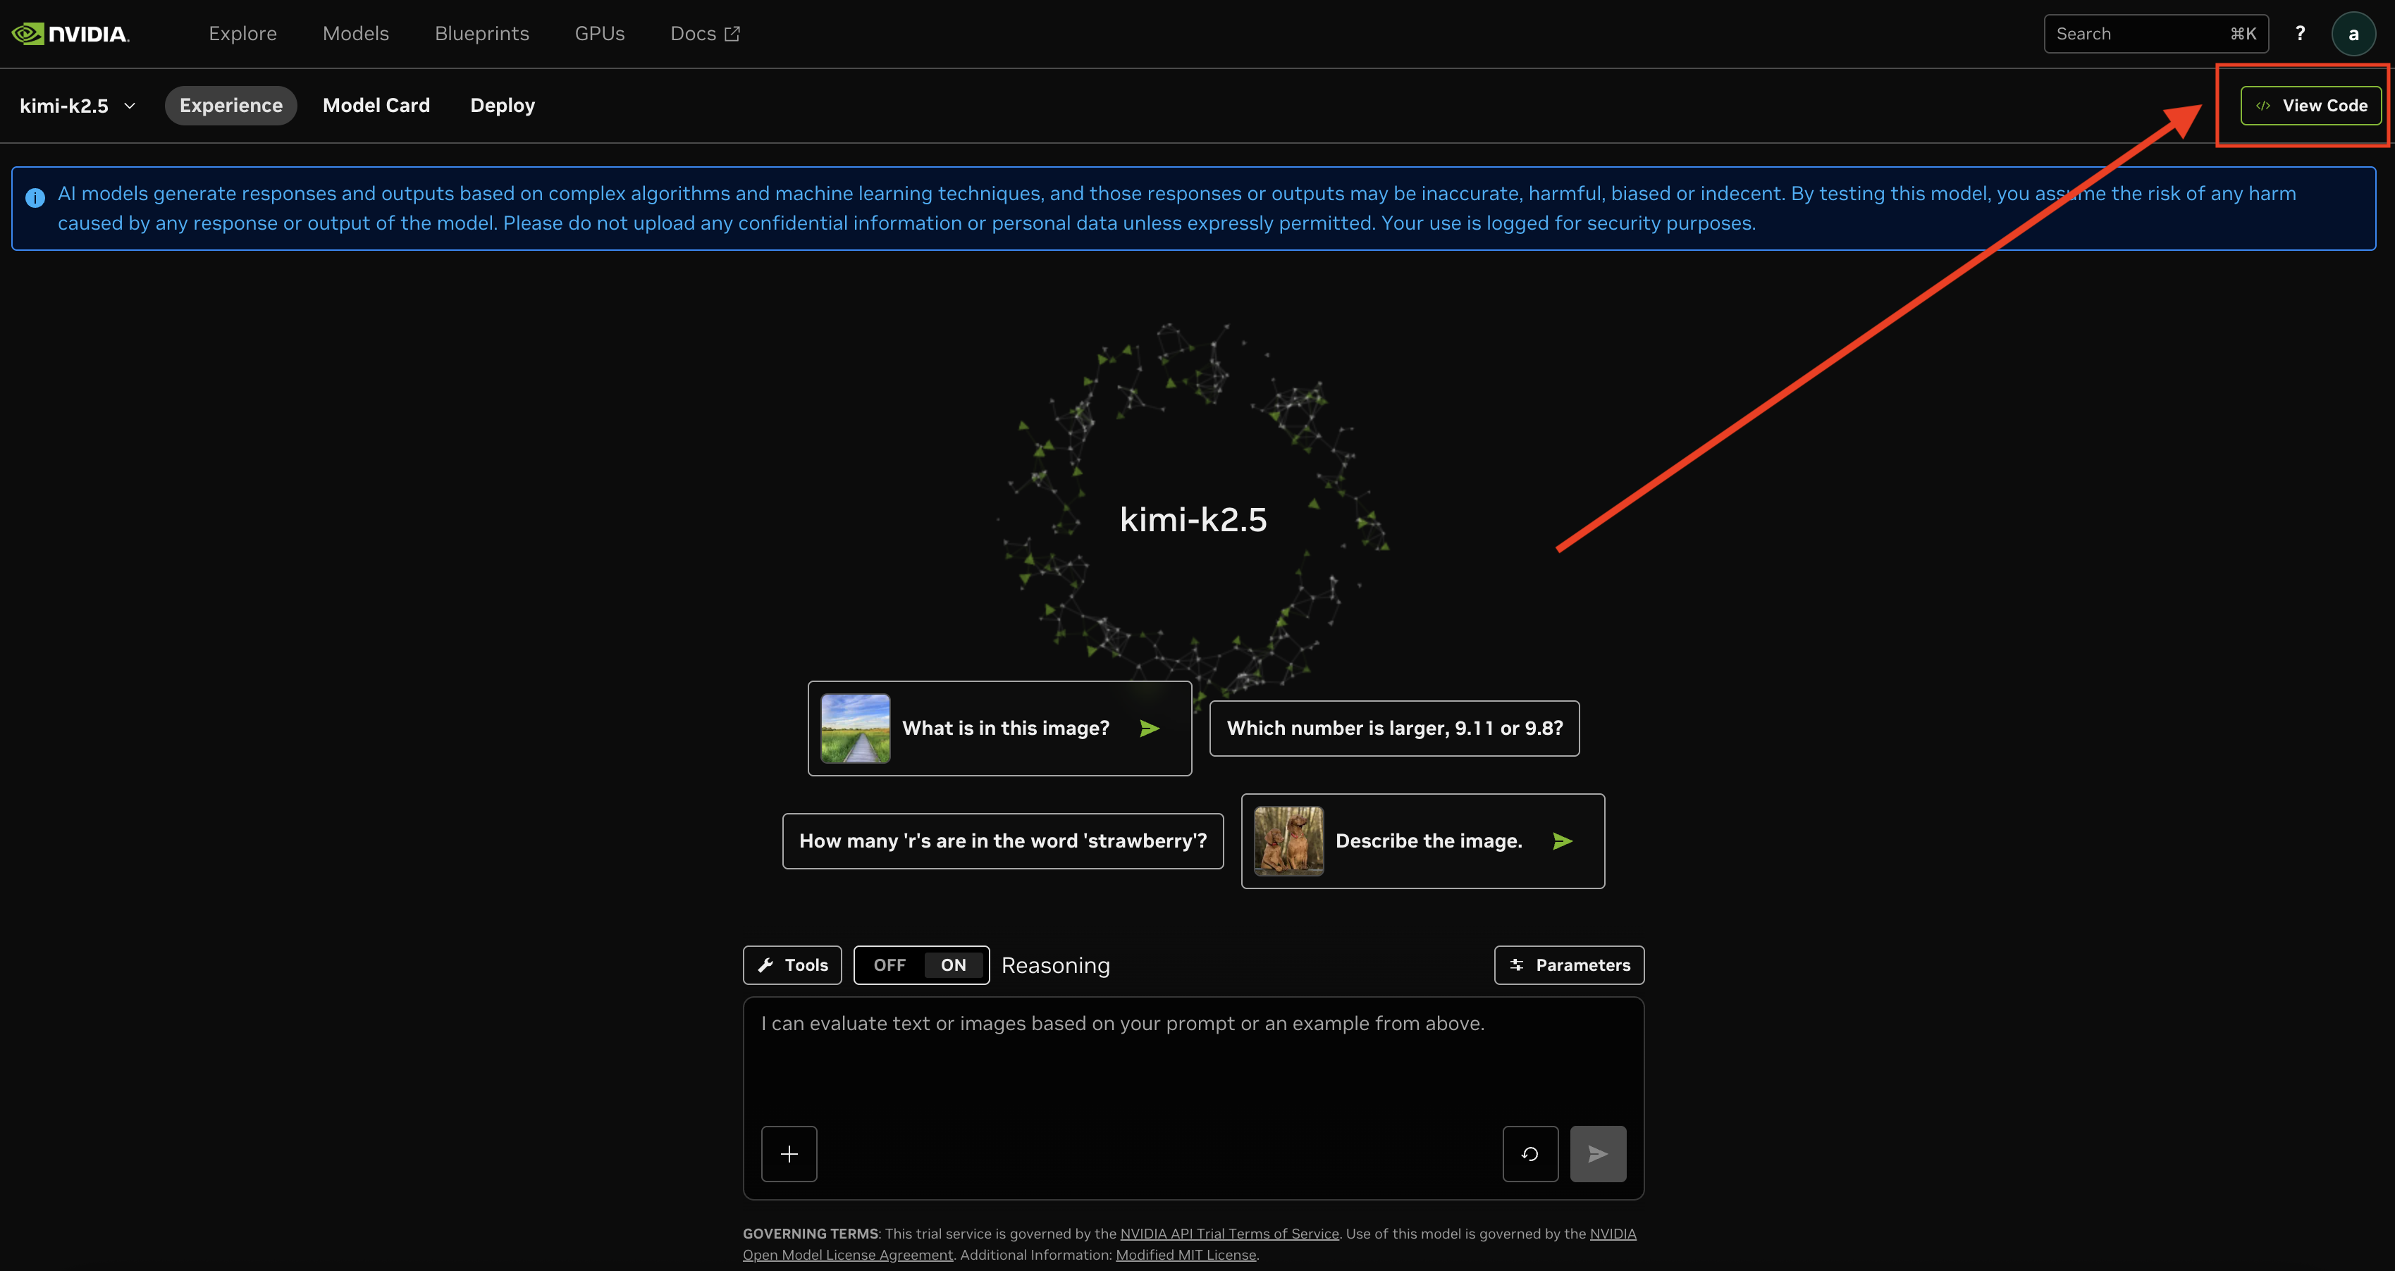
Task: Click the plus icon to attach a file
Action: [789, 1153]
